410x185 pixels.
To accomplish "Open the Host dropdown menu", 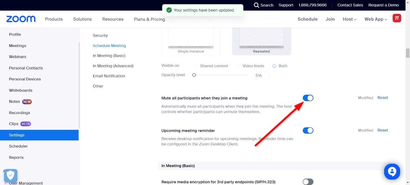I will point(350,19).
